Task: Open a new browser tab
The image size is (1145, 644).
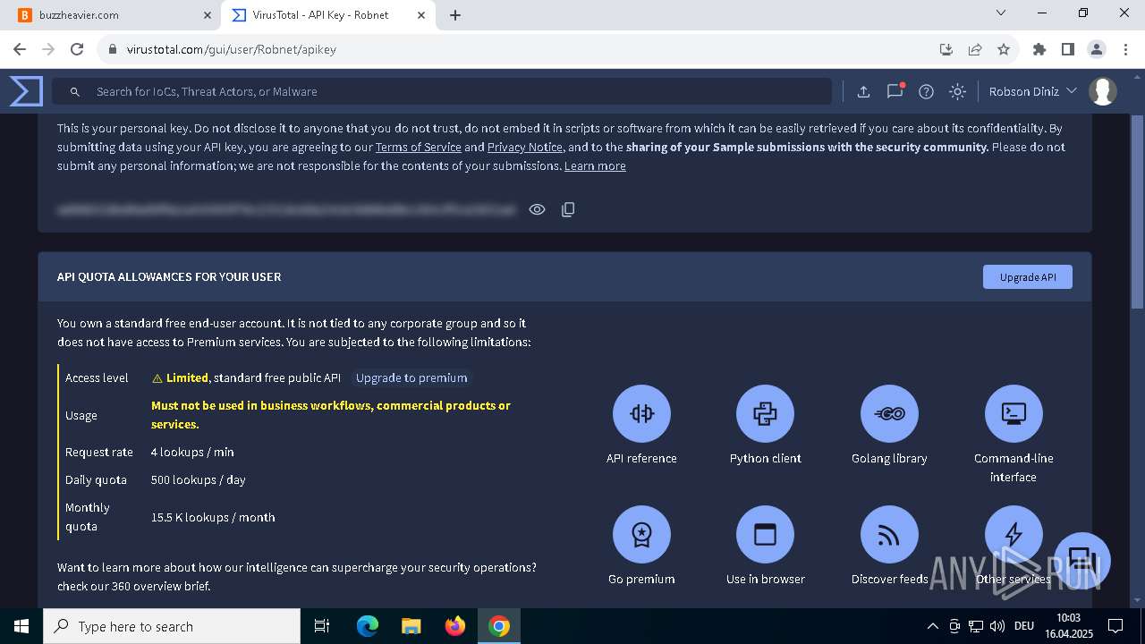Action: tap(454, 14)
